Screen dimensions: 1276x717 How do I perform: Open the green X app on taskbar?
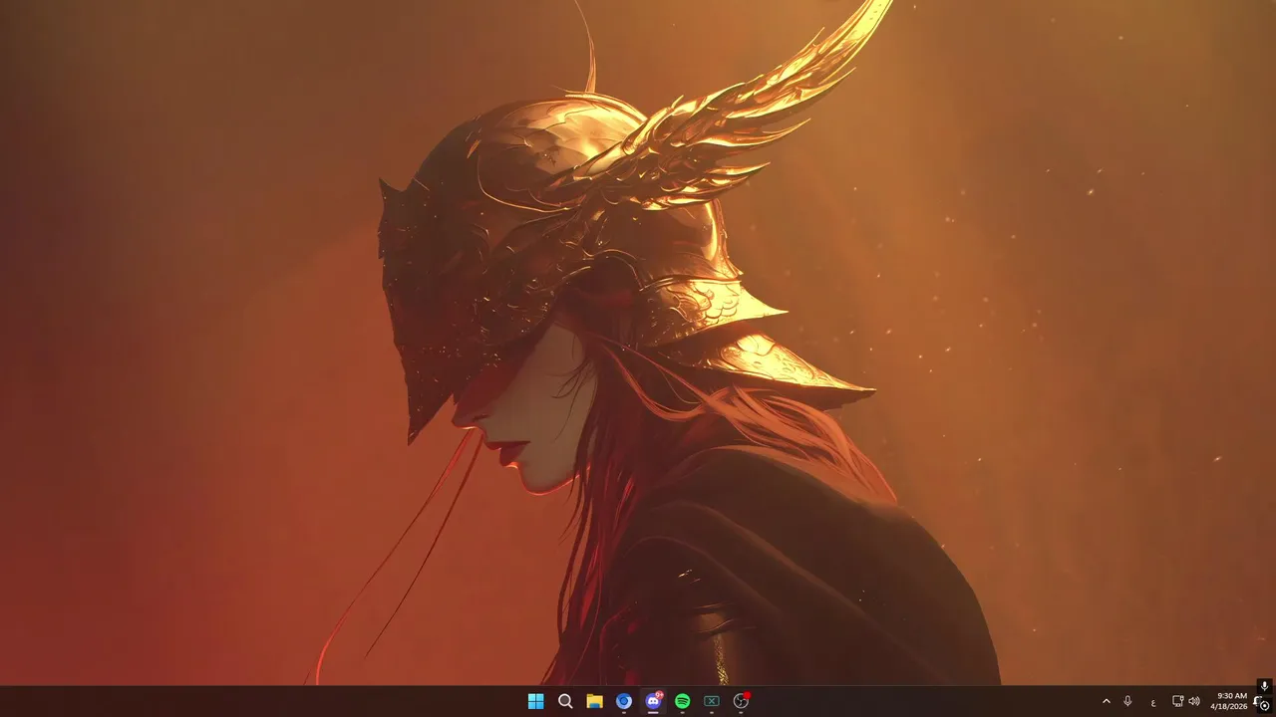point(712,701)
